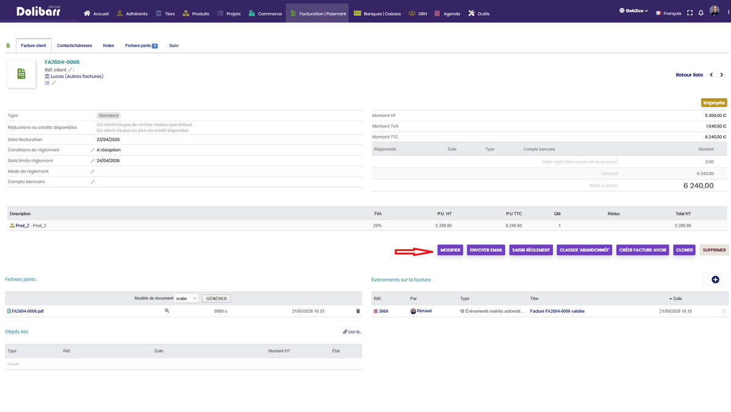
Task: Go to the previous invoice arrow
Action: click(712, 75)
